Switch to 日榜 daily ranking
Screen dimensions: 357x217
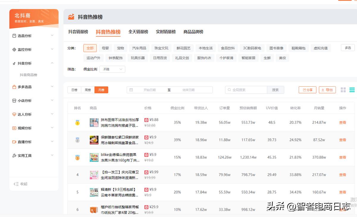pyautogui.click(x=74, y=90)
